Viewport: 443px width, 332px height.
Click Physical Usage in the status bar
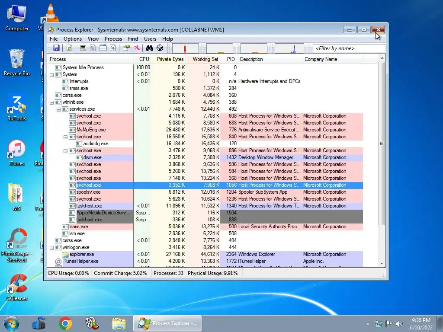[213, 273]
